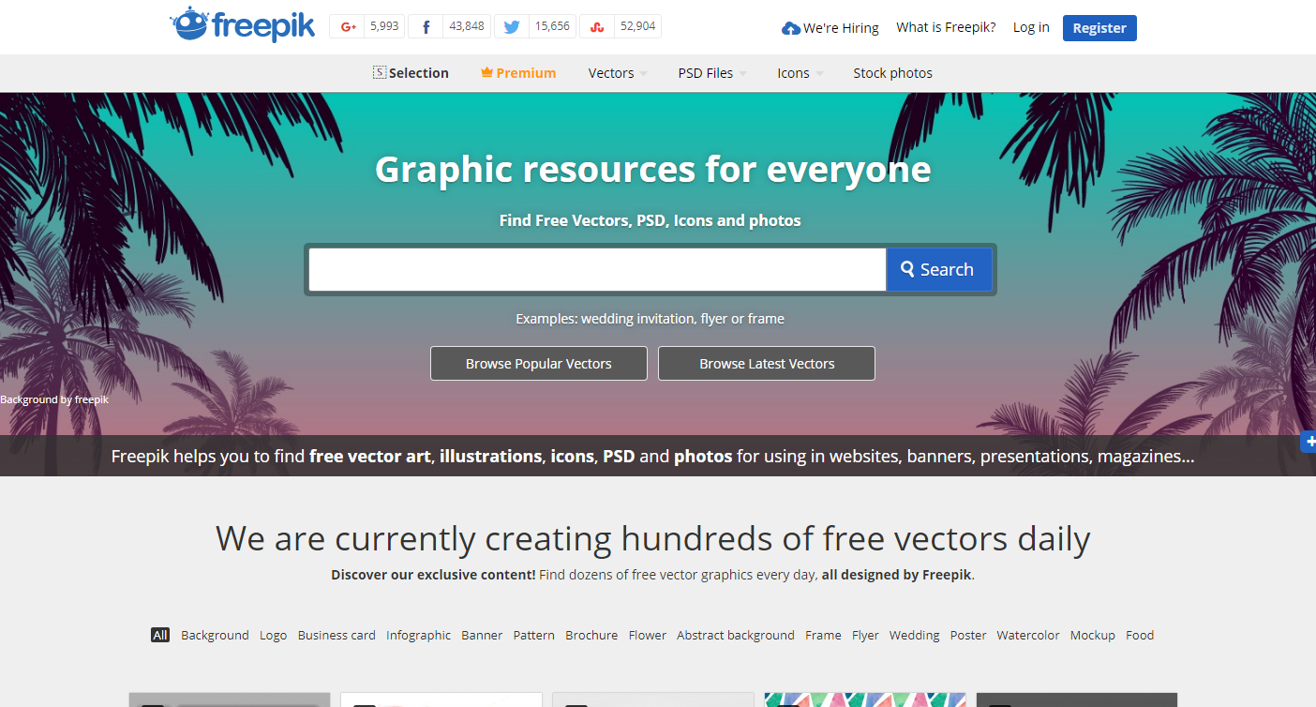Click the Selection icon in navigation
The width and height of the screenshot is (1316, 707).
pyautogui.click(x=380, y=73)
